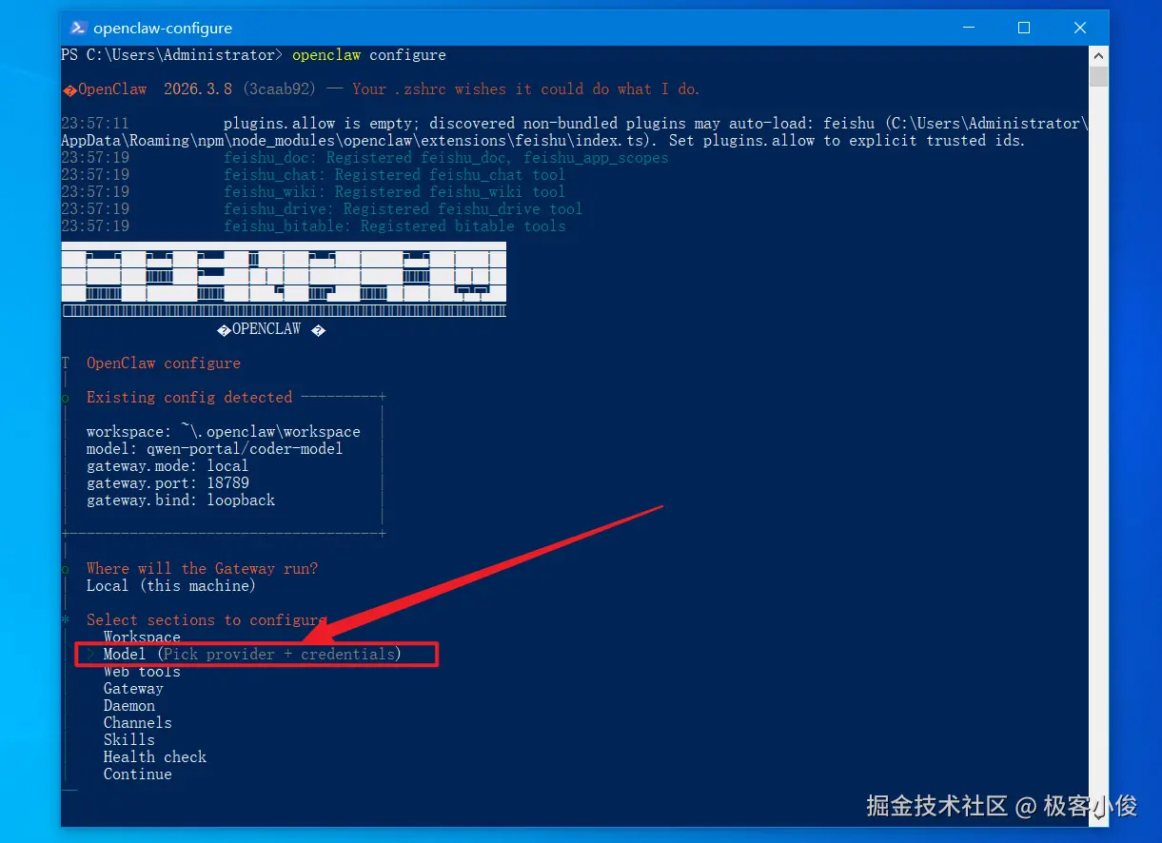Choose the Gateway section entry

(x=133, y=688)
